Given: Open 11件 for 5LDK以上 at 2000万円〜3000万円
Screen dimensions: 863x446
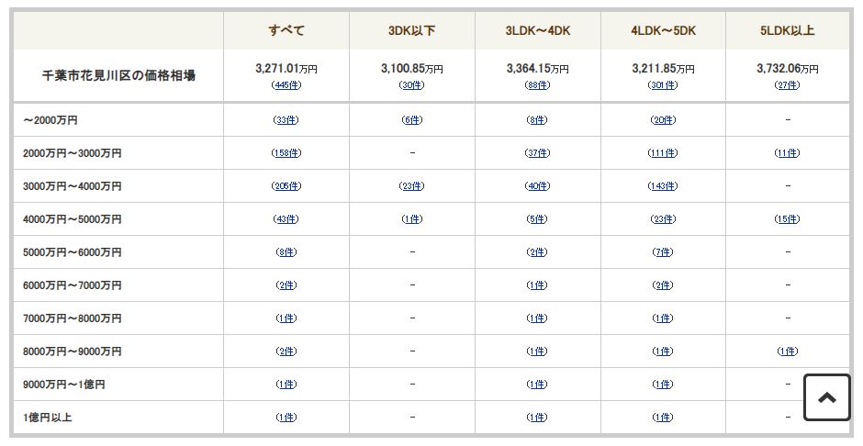Looking at the screenshot, I should coord(787,153).
